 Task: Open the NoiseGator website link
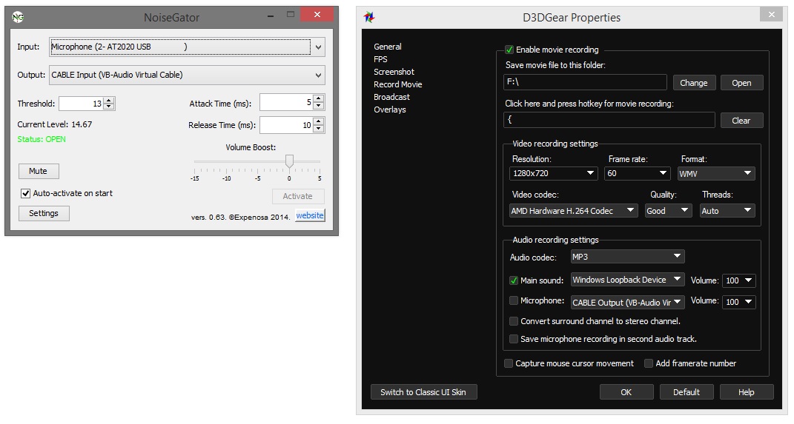(310, 215)
